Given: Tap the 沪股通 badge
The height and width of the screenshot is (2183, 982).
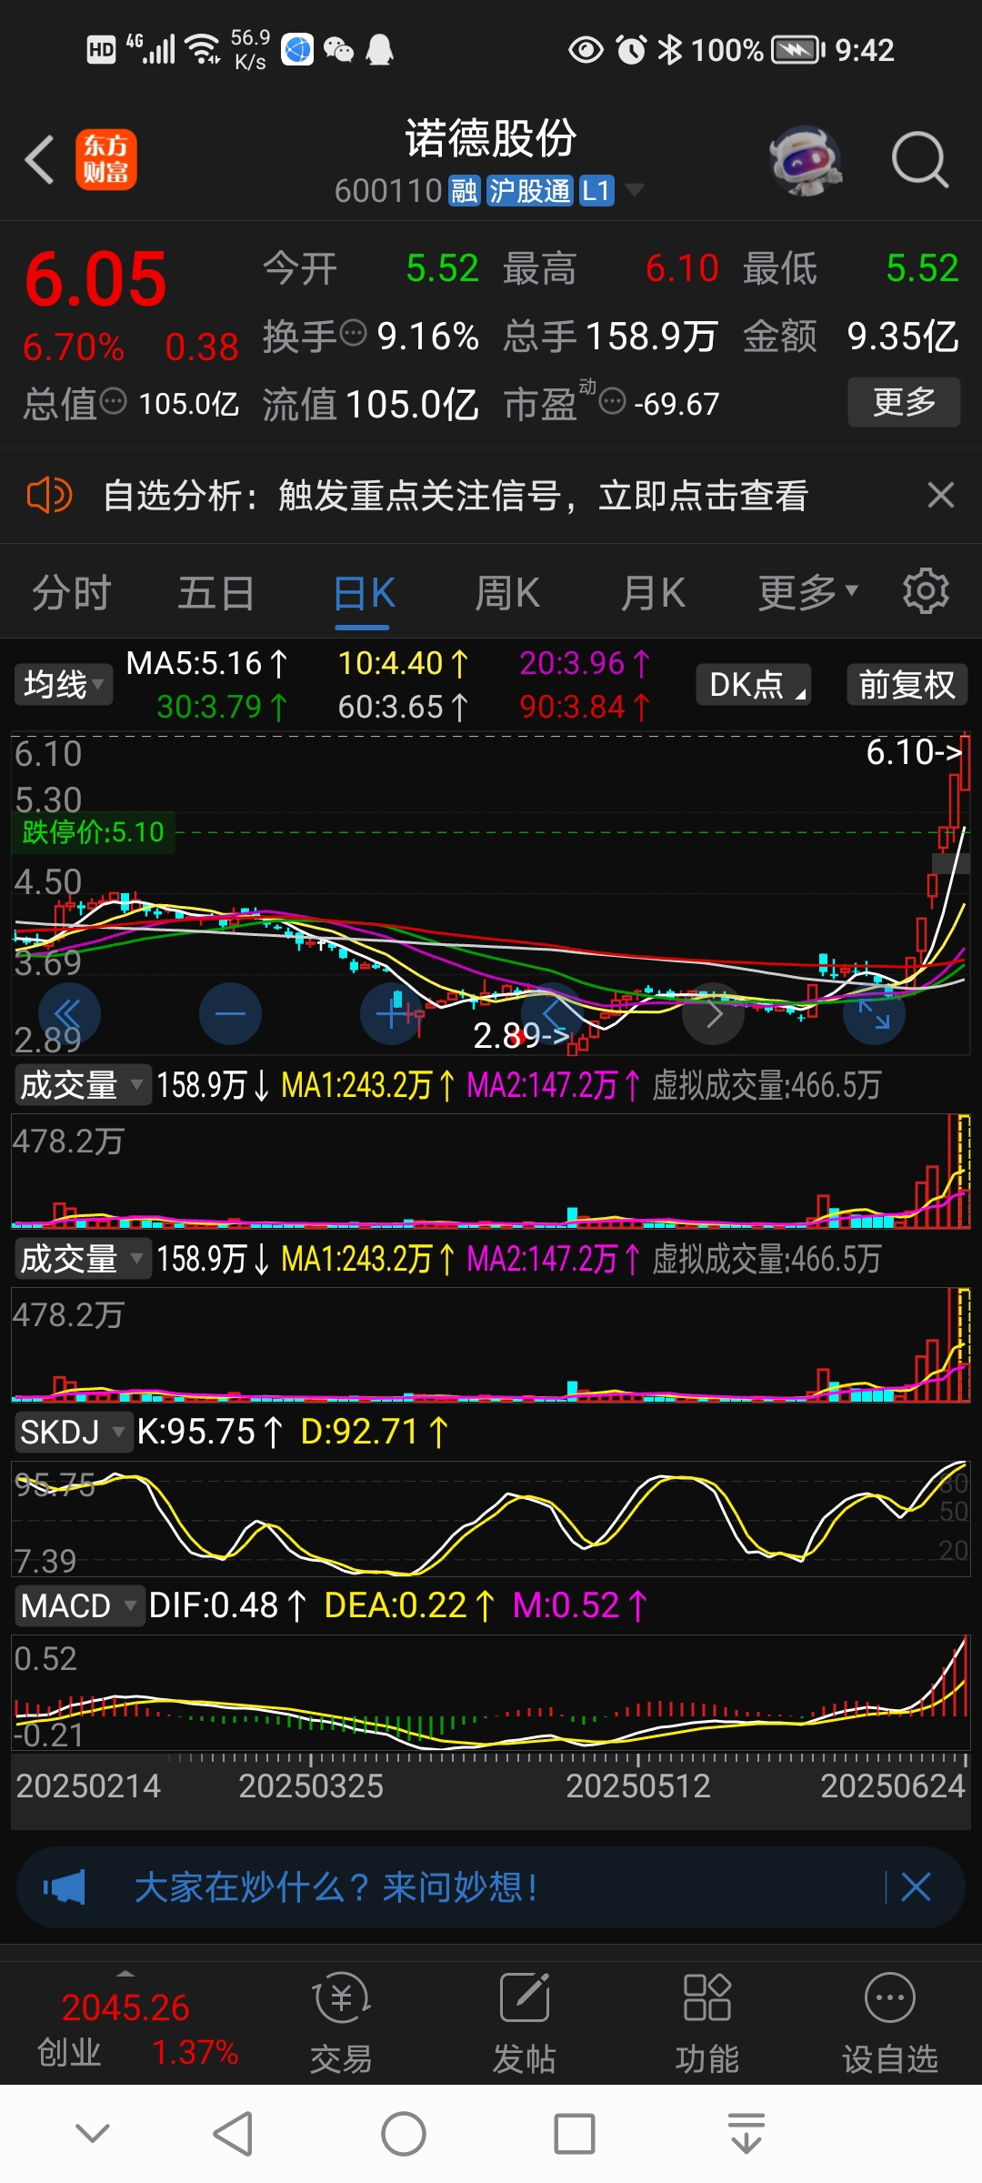Looking at the screenshot, I should click(530, 191).
